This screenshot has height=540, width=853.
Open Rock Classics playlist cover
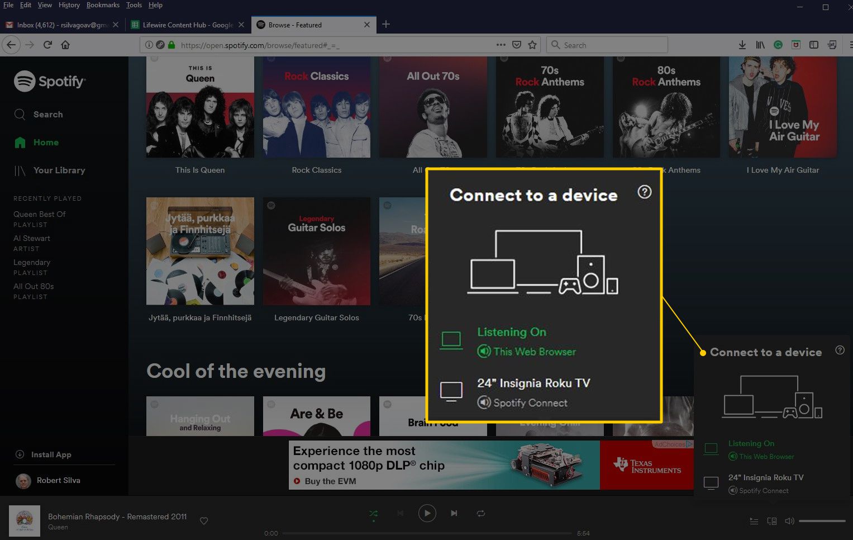[x=317, y=107]
